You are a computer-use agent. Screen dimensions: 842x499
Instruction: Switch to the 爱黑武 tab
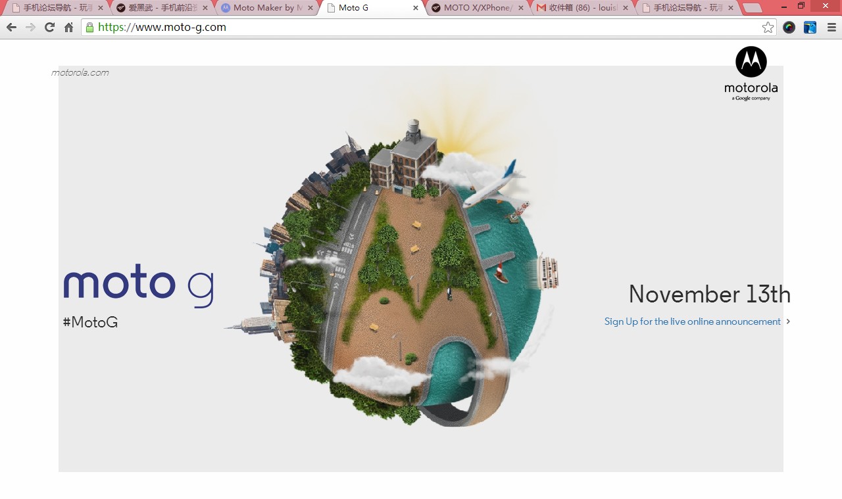(162, 8)
